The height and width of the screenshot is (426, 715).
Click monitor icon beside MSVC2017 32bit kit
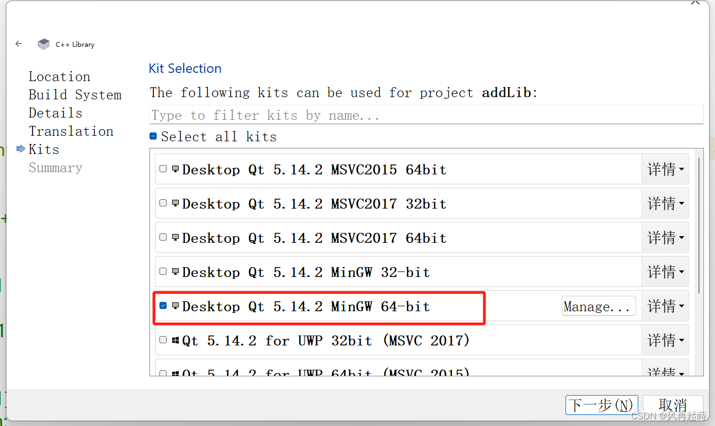175,203
